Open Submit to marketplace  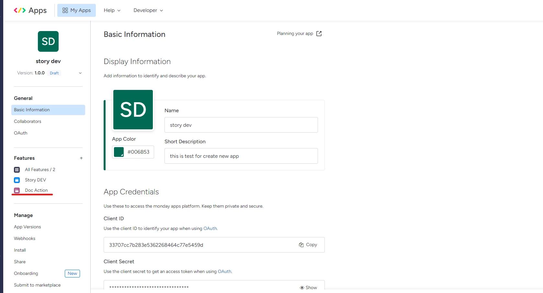click(x=37, y=285)
